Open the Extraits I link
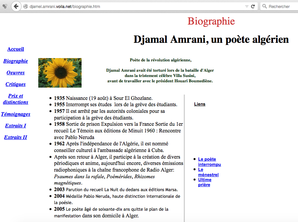 click(x=16, y=125)
